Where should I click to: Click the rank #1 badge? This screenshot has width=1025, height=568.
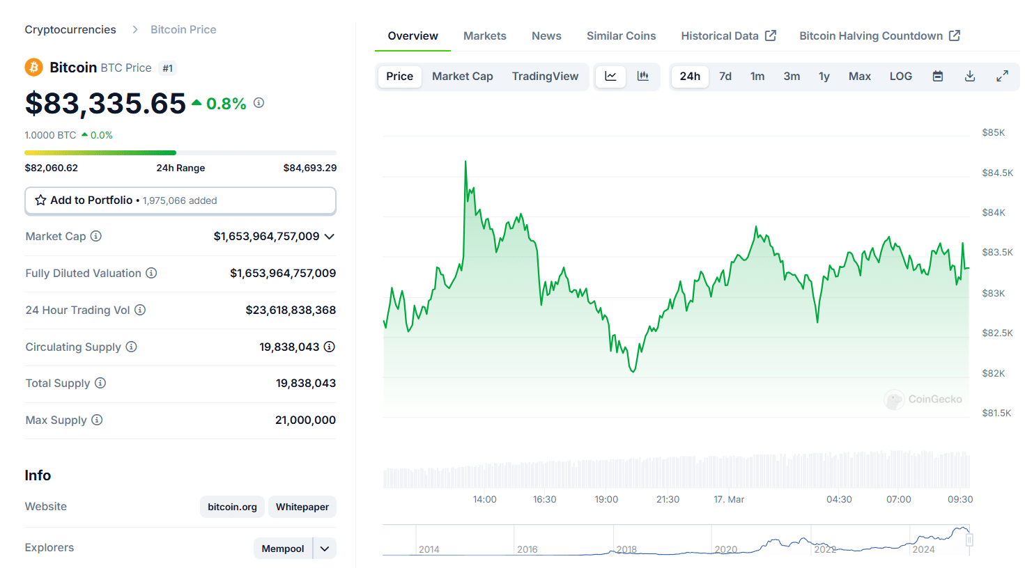point(167,68)
